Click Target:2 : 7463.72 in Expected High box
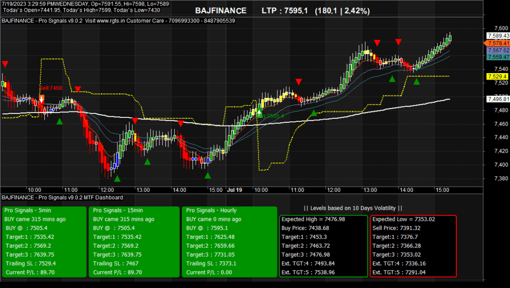The image size is (510, 288). pyautogui.click(x=306, y=246)
